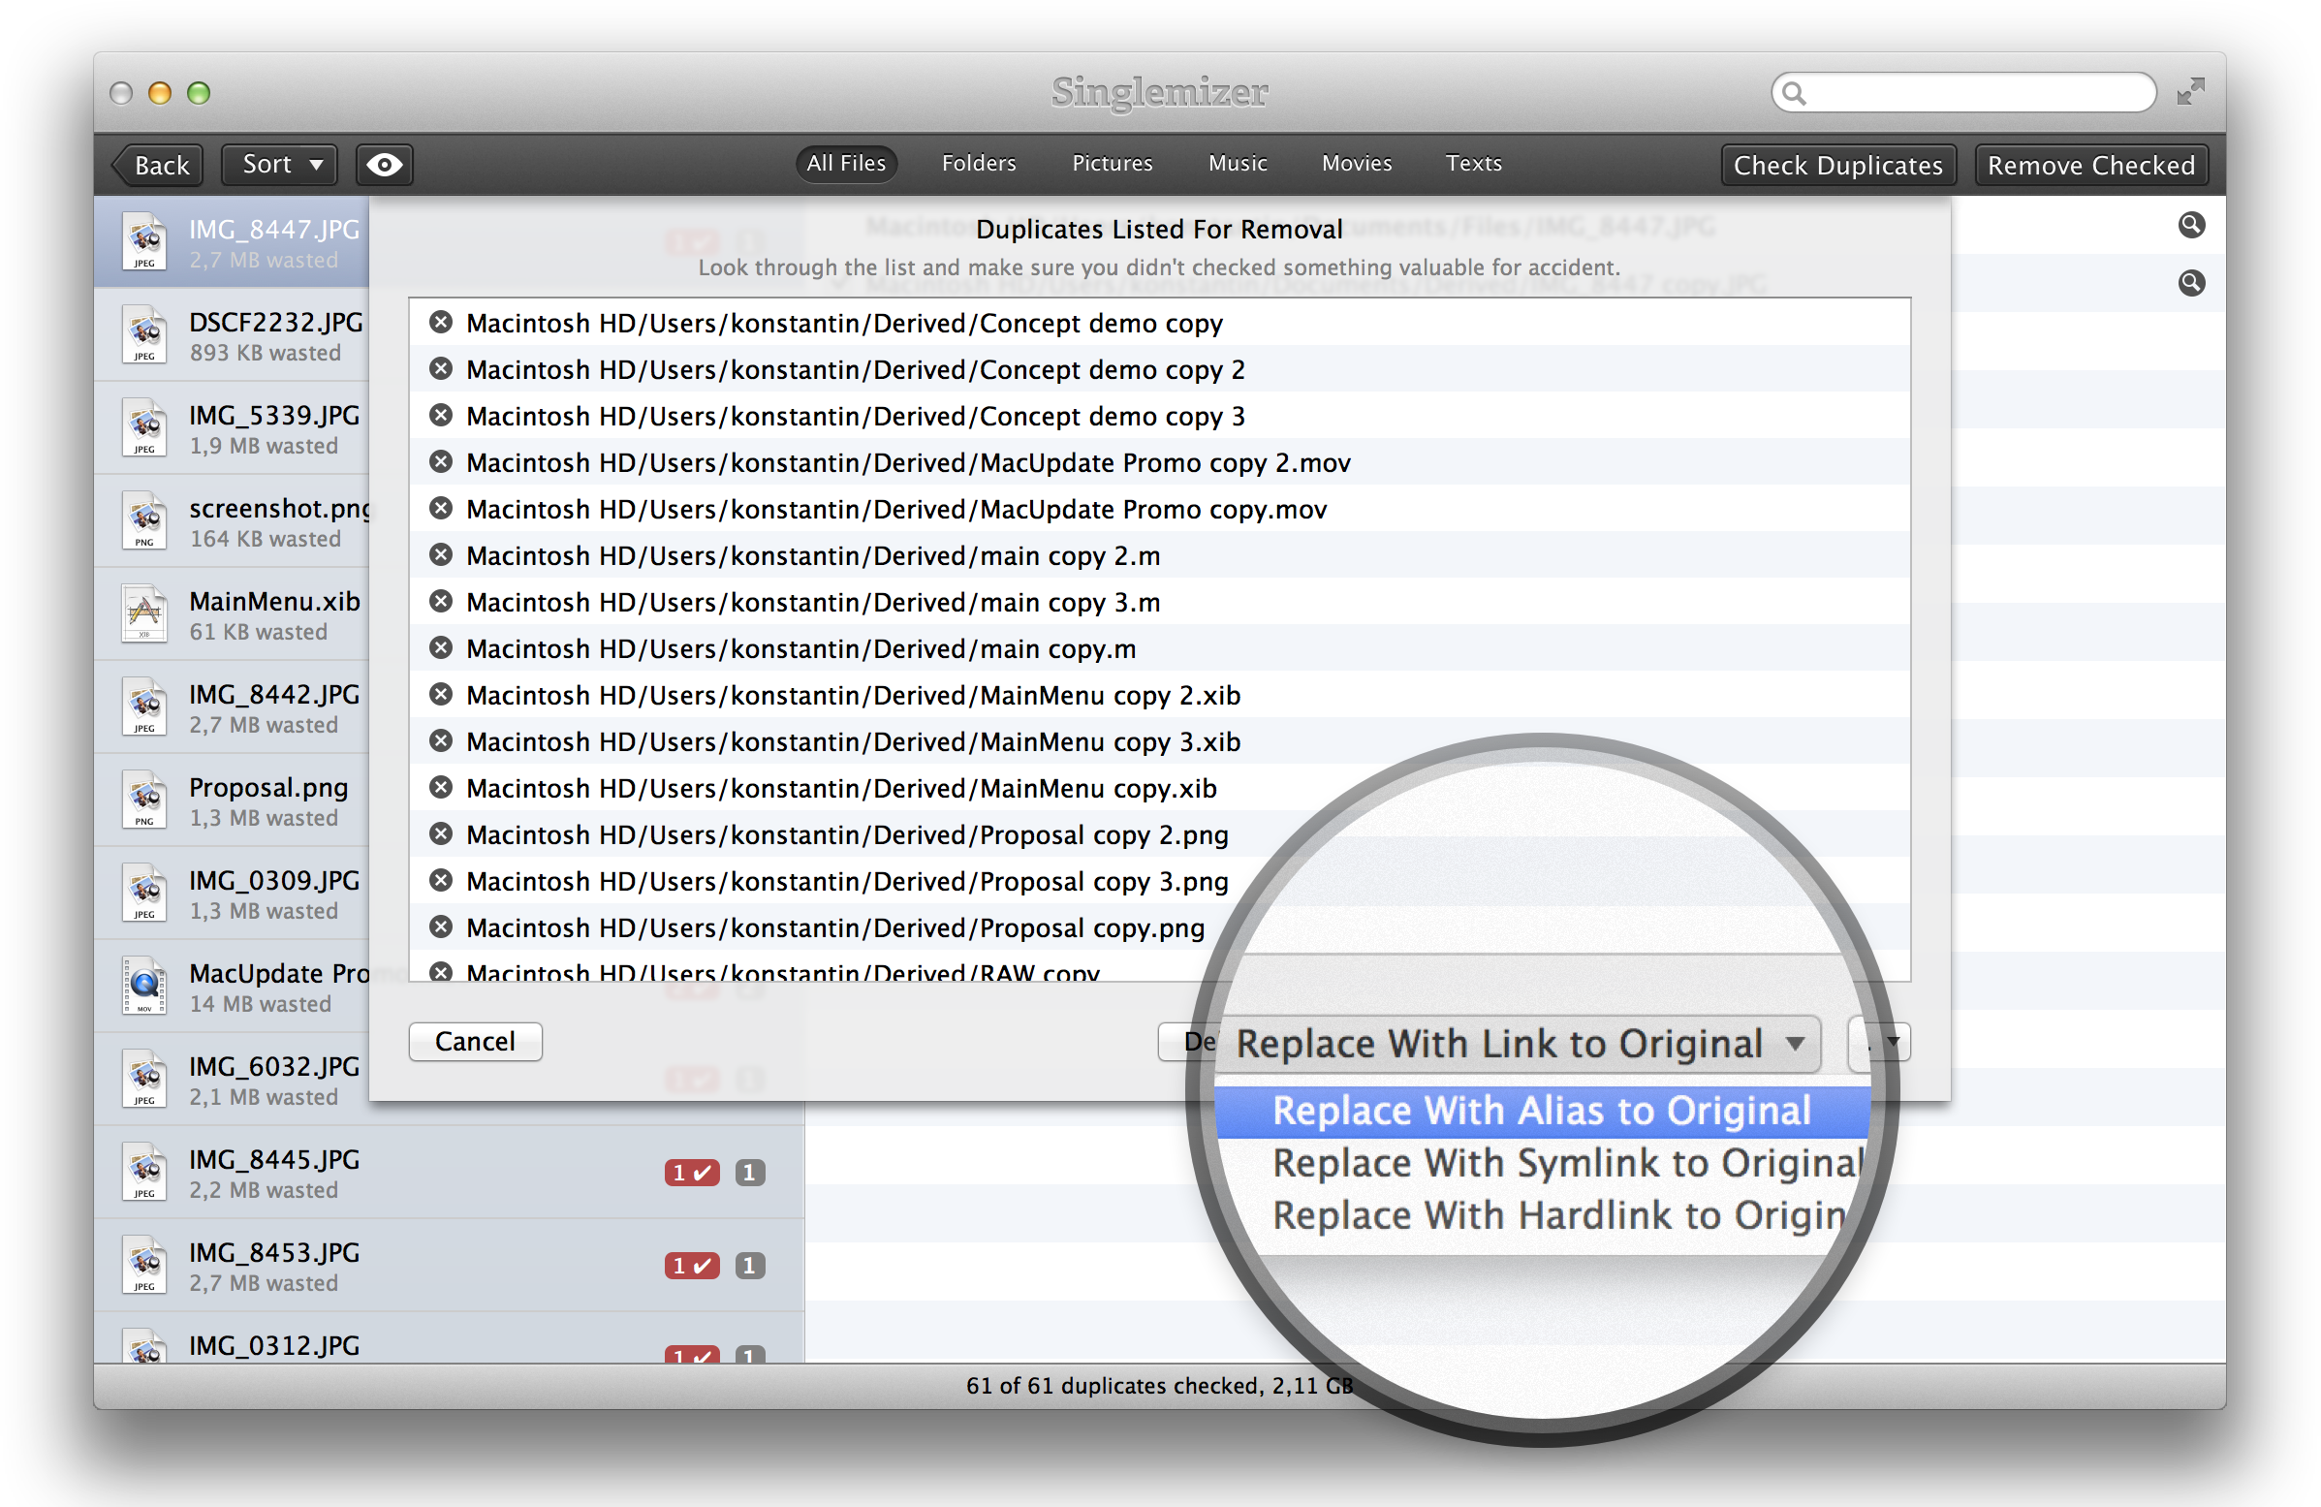Select the MacUpdate Promo movie file icon
2321x1507 pixels.
point(145,986)
